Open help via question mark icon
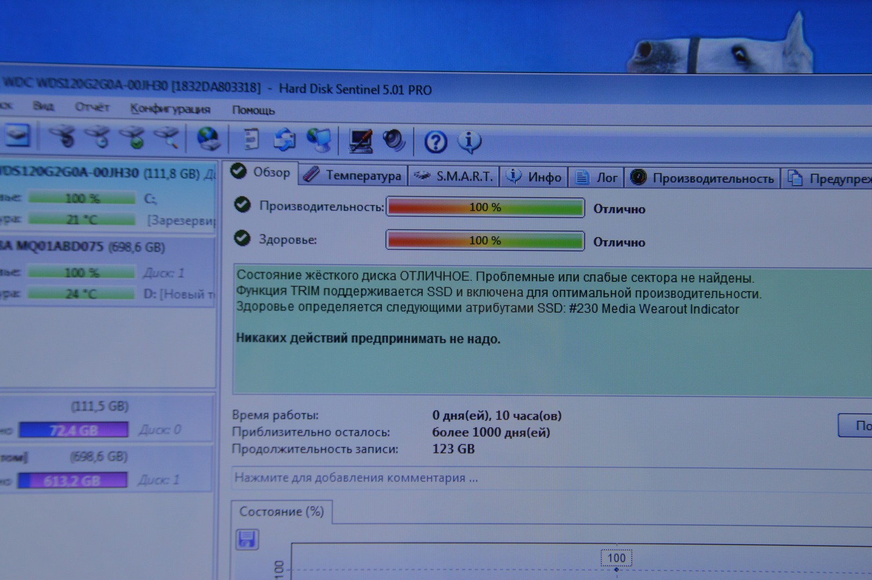872x580 pixels. 435,142
